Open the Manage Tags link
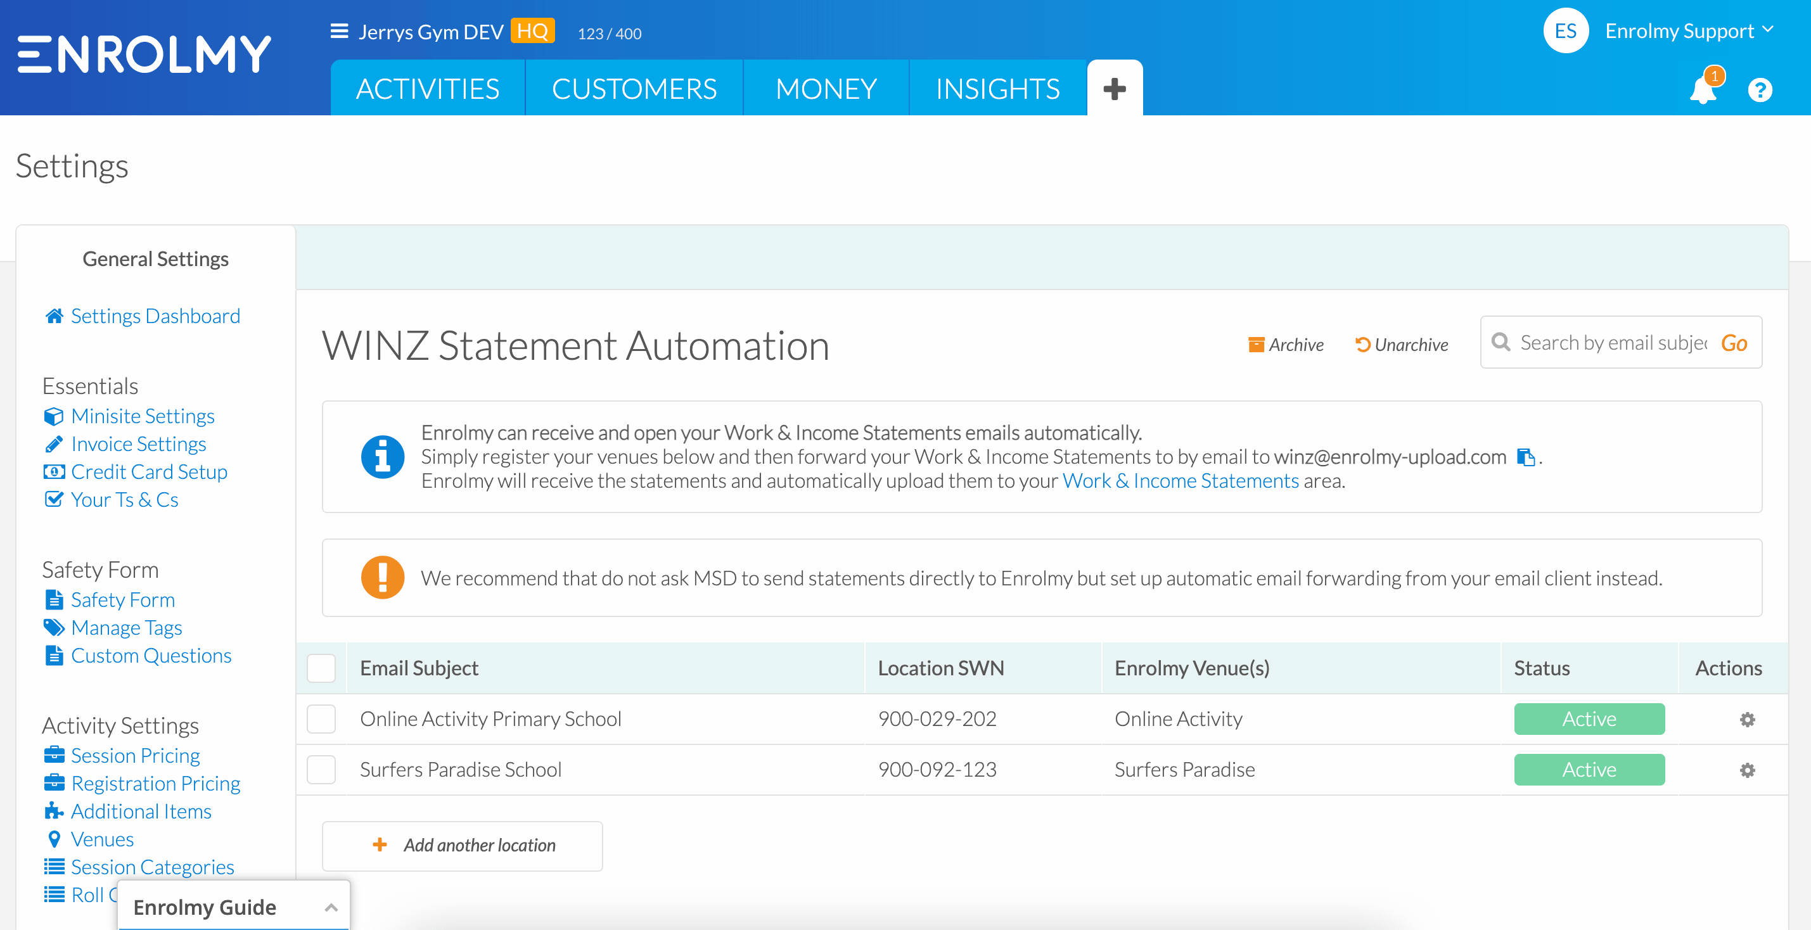 pos(127,628)
